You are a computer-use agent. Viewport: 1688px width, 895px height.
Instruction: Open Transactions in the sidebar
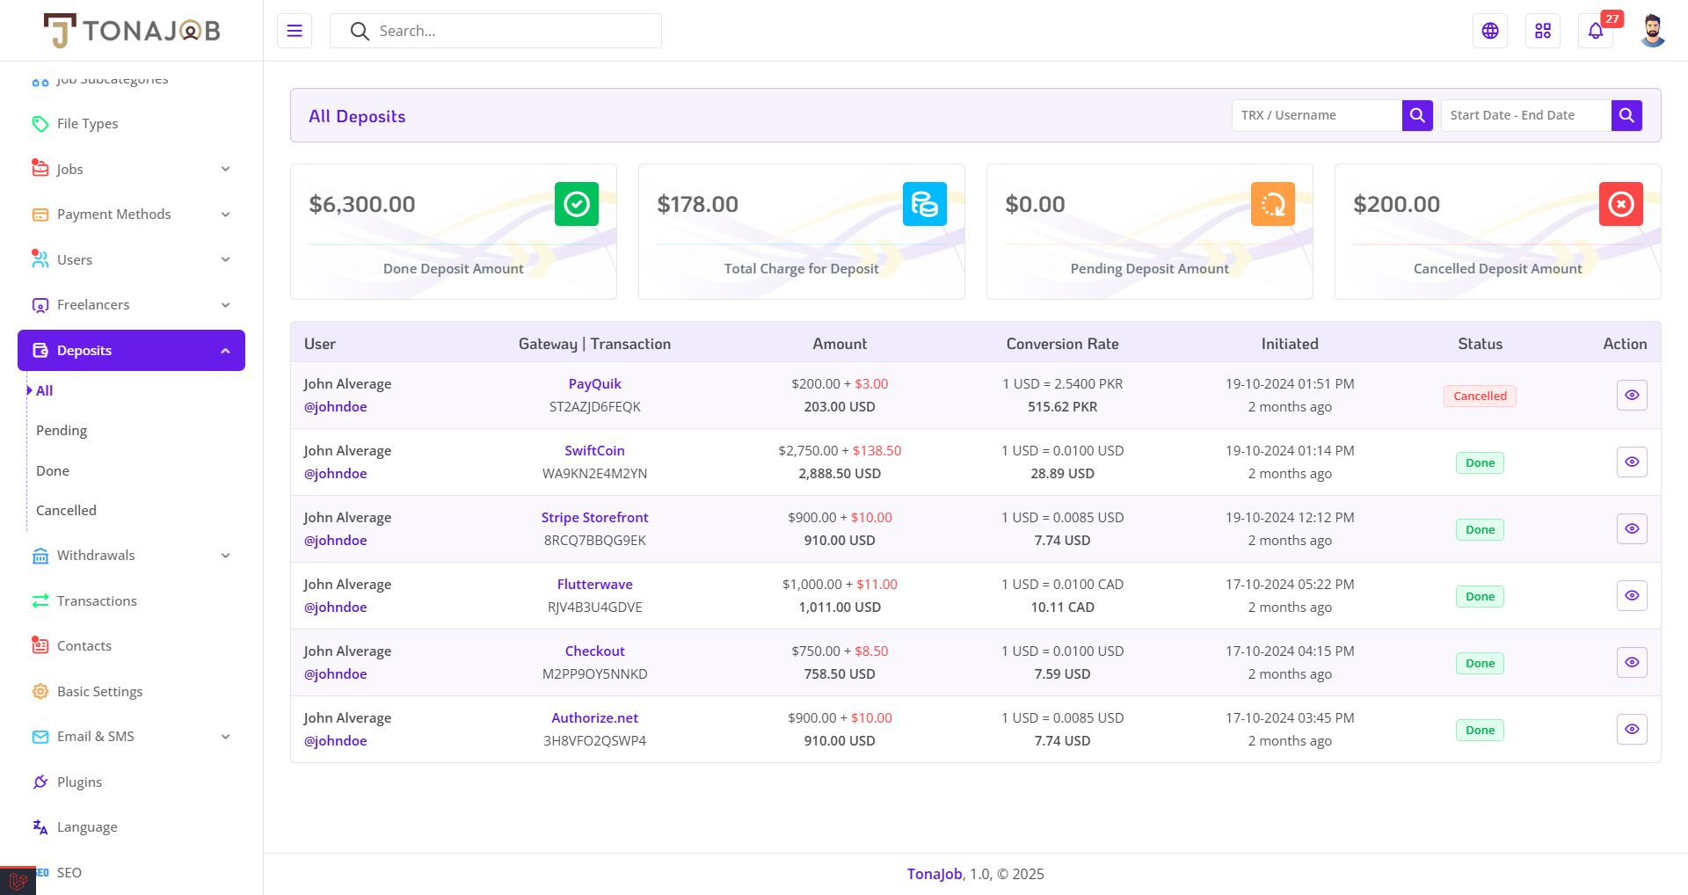coord(97,601)
